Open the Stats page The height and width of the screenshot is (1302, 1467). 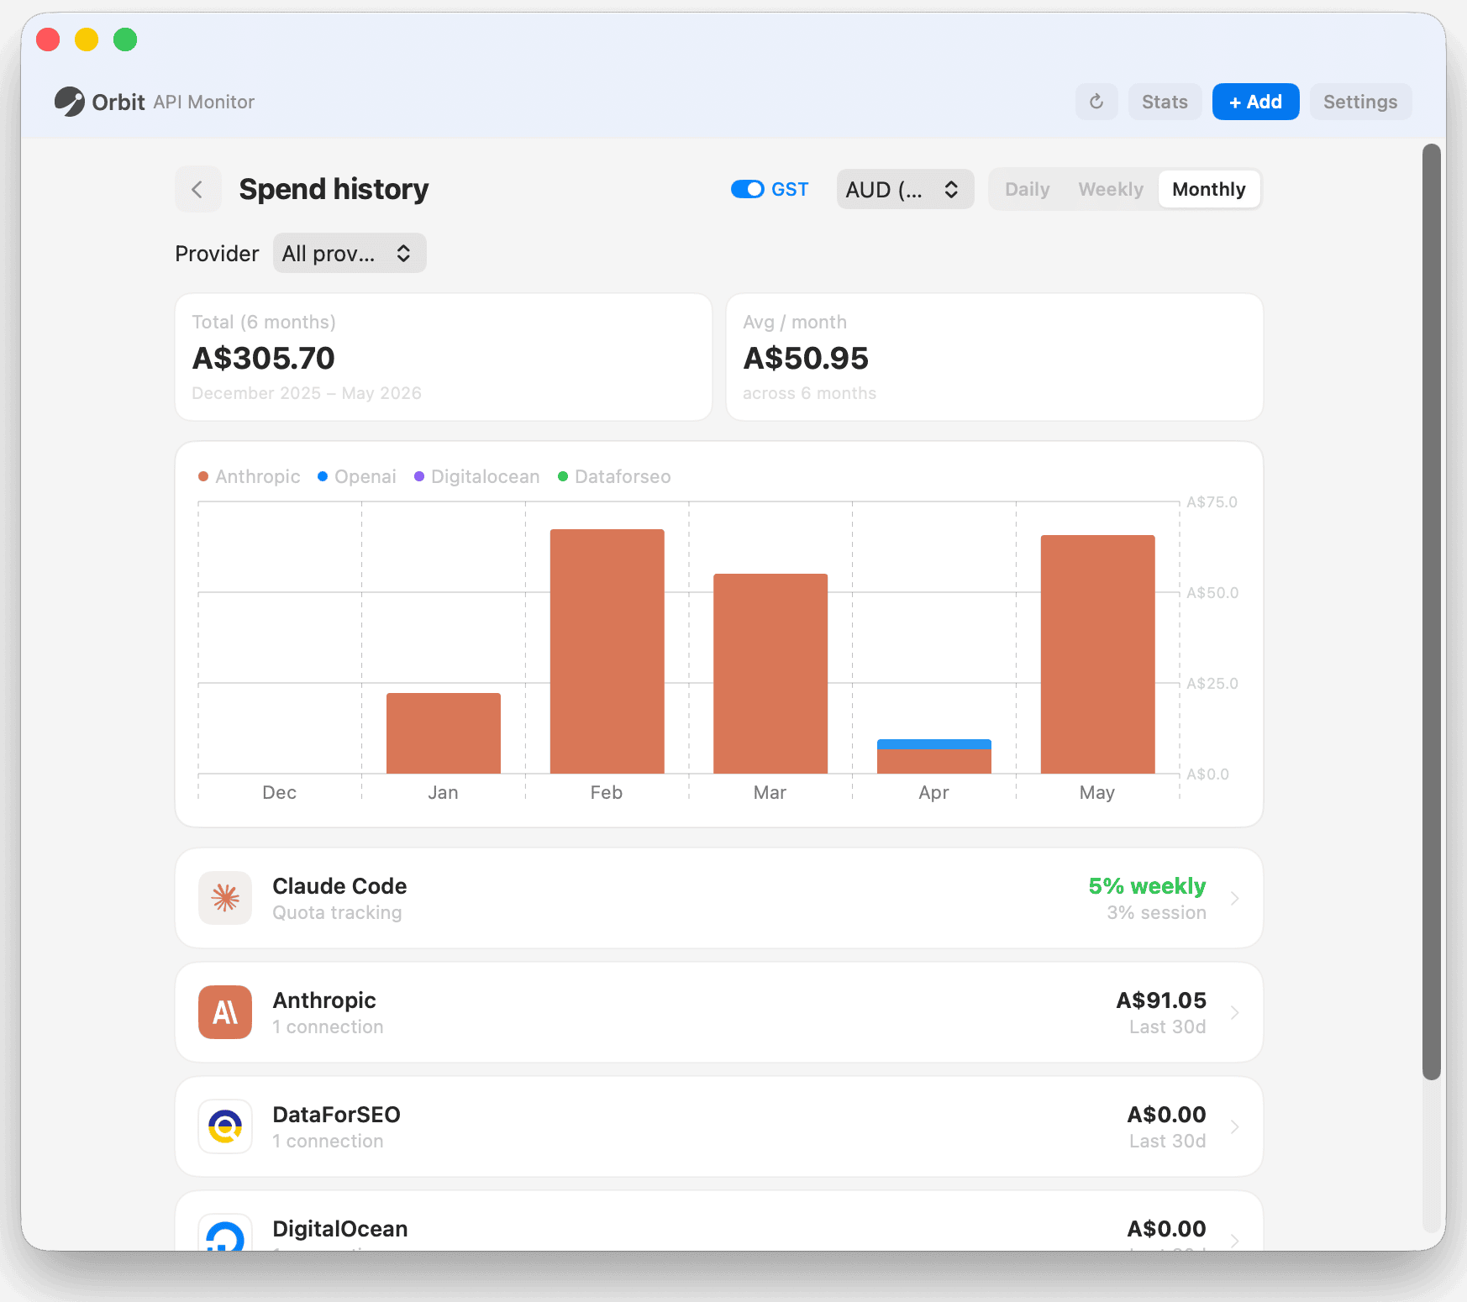tap(1165, 102)
